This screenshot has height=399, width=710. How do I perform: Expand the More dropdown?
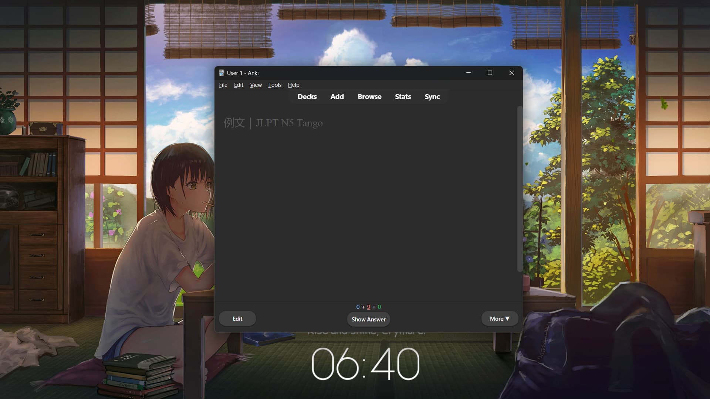(500, 319)
